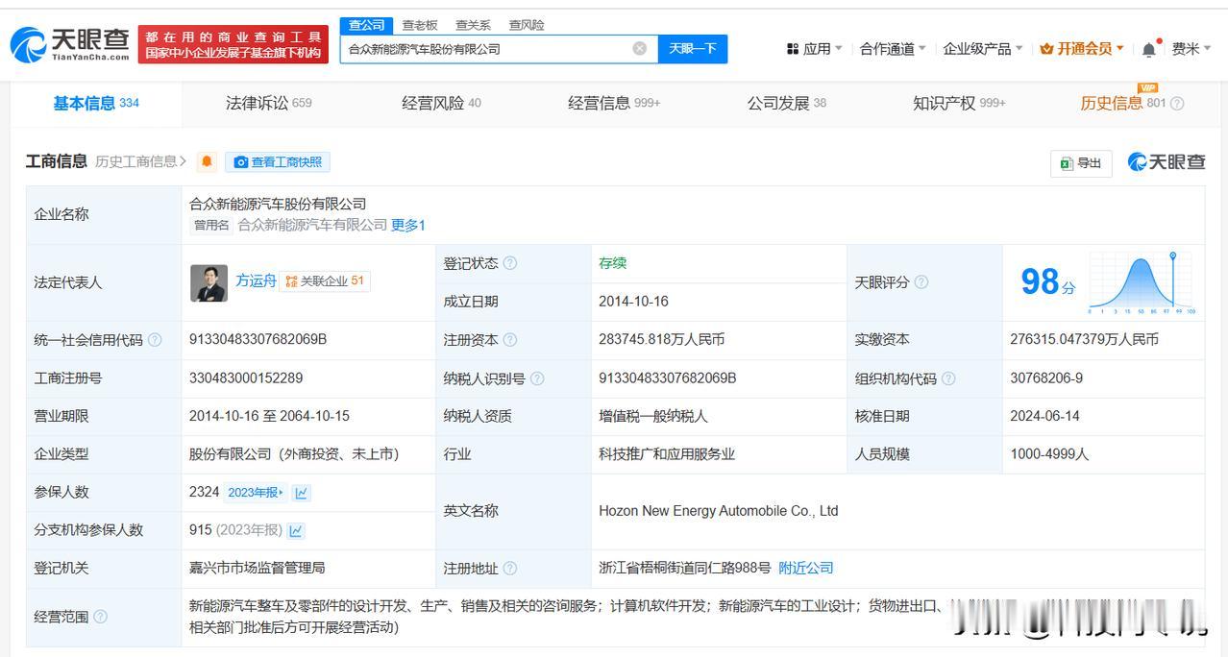Click the help icon next to 注册地址
The image size is (1228, 657).
510,569
